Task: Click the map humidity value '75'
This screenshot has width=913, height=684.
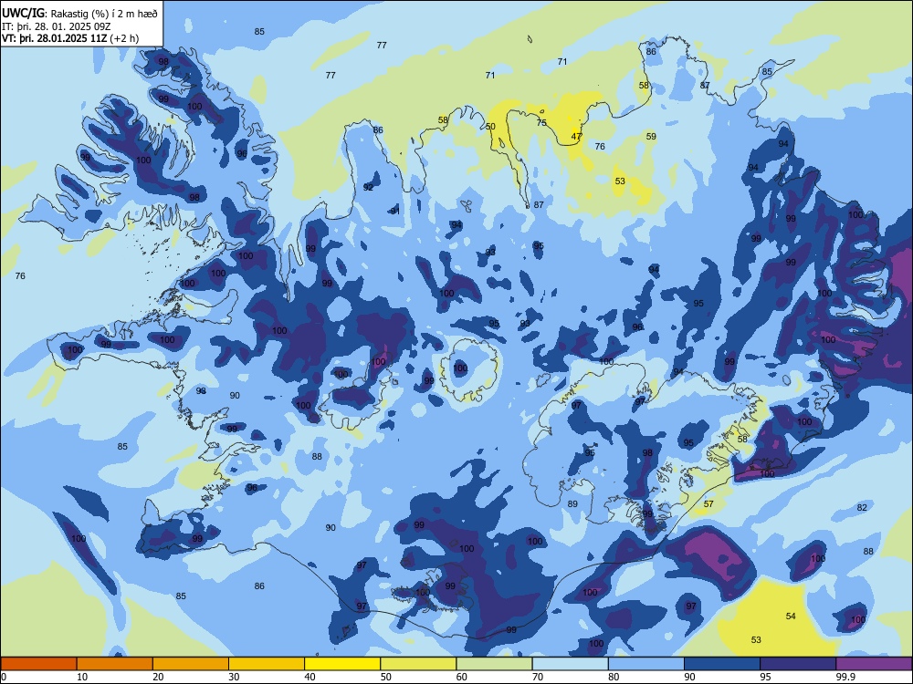Action: (541, 123)
